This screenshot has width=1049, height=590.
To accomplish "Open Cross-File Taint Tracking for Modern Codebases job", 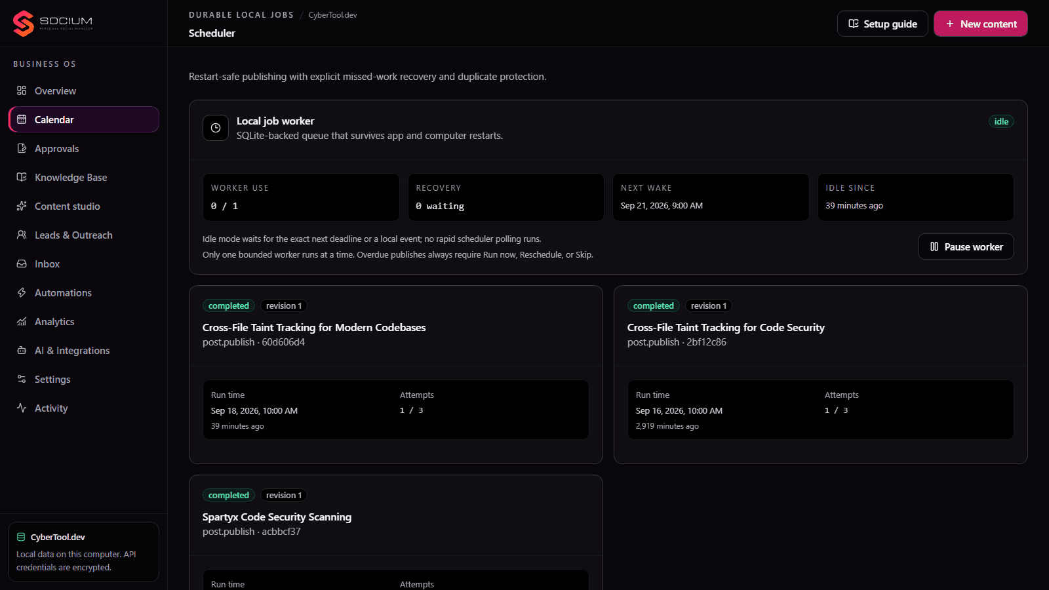I will [x=314, y=327].
